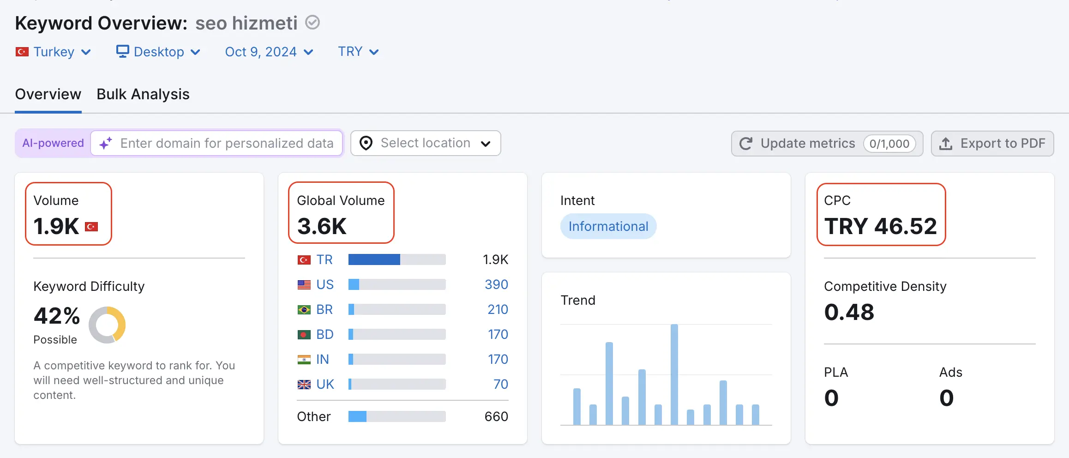Click the refresh icon in Update metrics
1069x458 pixels.
746,144
